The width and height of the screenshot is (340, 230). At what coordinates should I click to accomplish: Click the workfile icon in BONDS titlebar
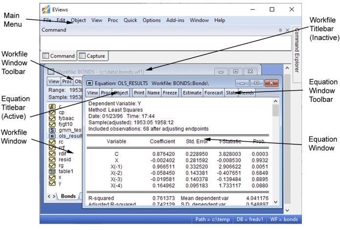[51, 71]
